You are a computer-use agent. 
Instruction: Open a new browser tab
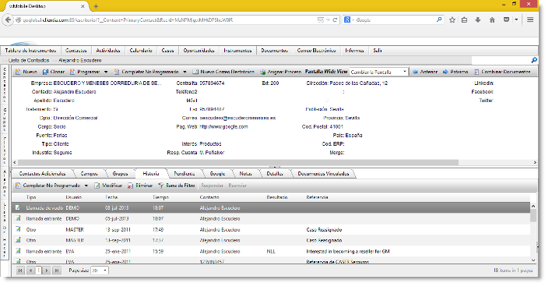96,6
